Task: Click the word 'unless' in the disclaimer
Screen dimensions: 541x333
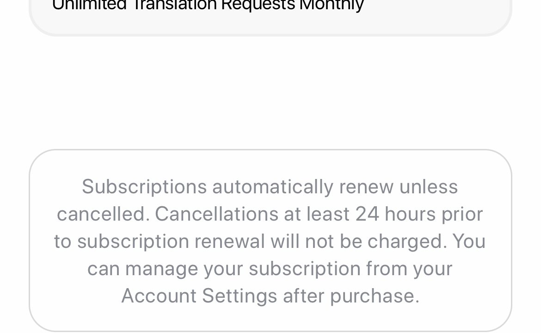Action: (429, 187)
